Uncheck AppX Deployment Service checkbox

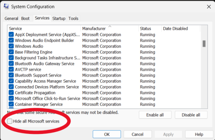pyautogui.click(x=11, y=34)
